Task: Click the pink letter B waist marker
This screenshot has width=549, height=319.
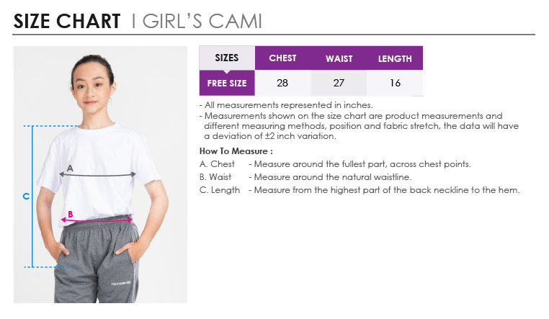Action: [x=71, y=214]
